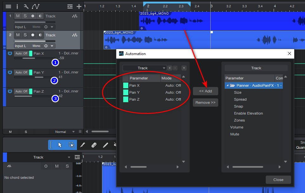Adjust Track 1 volume slider
This screenshot has width=305, height=193.
click(x=35, y=22)
